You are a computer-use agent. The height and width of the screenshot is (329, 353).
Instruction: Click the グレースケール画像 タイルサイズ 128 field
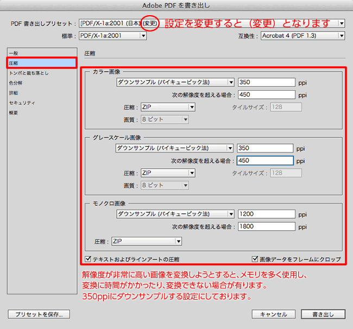(286, 173)
